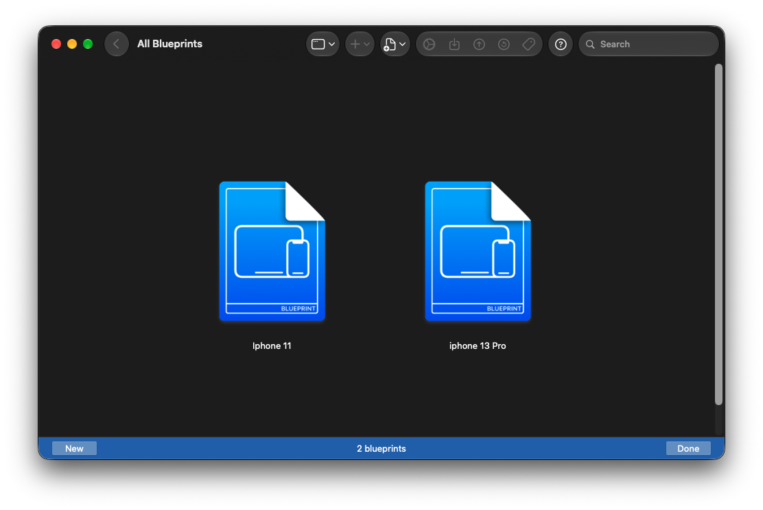Viewport: 763px width, 510px height.
Task: Click the vertical scrollbar thumb
Action: click(x=718, y=234)
